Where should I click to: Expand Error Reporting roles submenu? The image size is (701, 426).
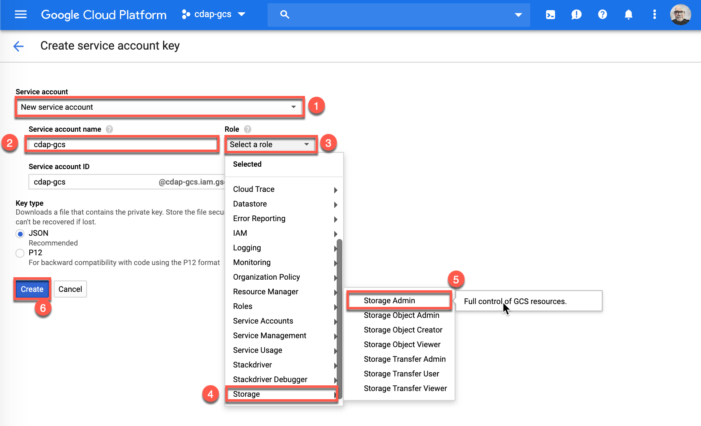pyautogui.click(x=284, y=219)
